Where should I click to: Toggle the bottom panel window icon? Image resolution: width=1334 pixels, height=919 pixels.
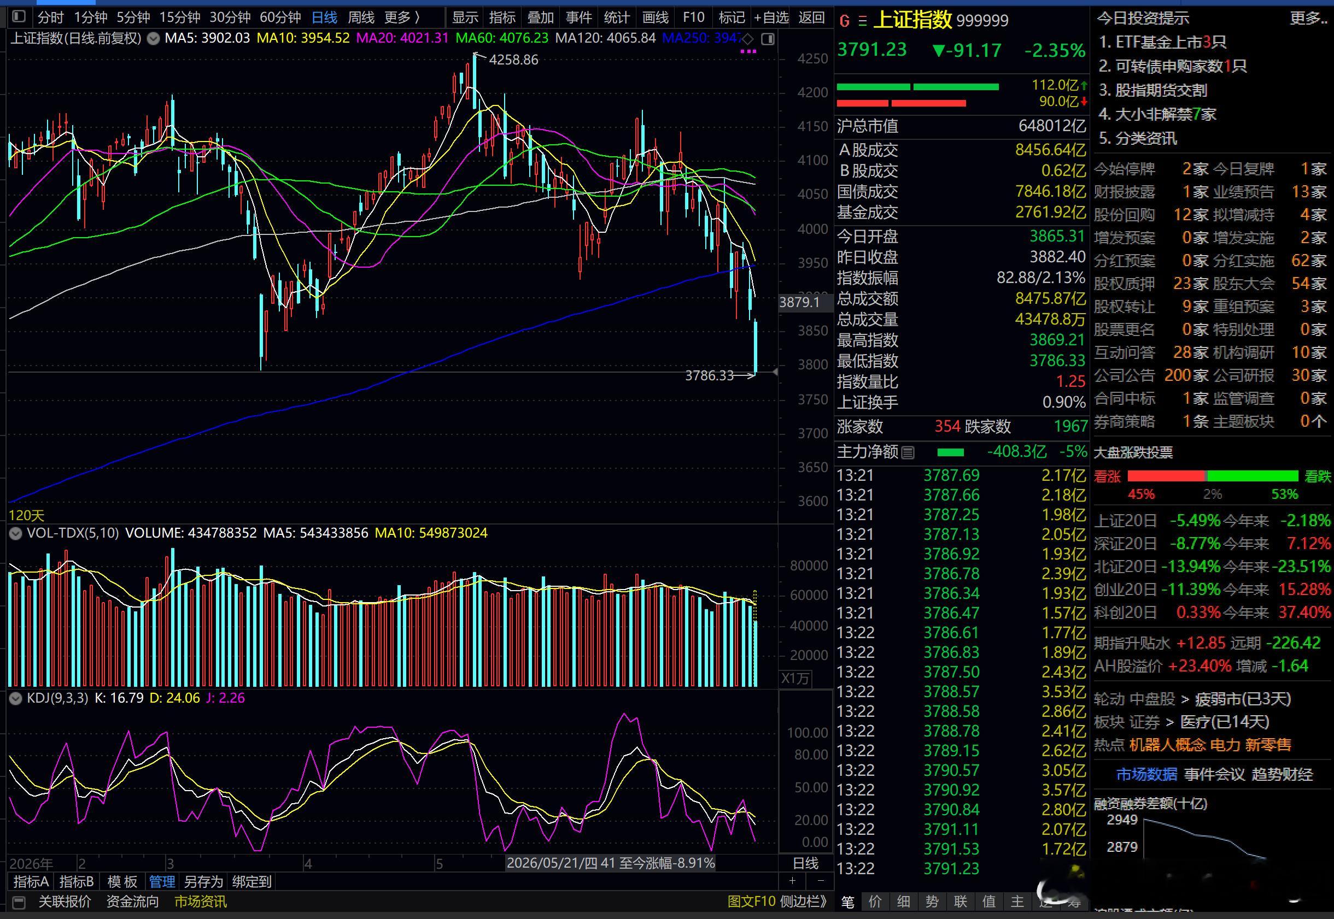pyautogui.click(x=19, y=902)
